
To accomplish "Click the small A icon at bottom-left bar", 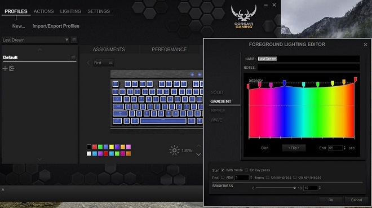I will pos(3,189).
